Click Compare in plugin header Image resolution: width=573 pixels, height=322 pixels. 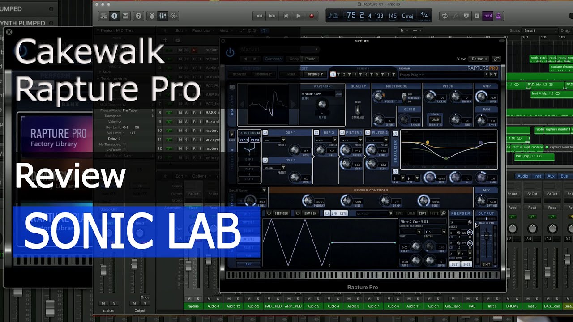point(273,59)
